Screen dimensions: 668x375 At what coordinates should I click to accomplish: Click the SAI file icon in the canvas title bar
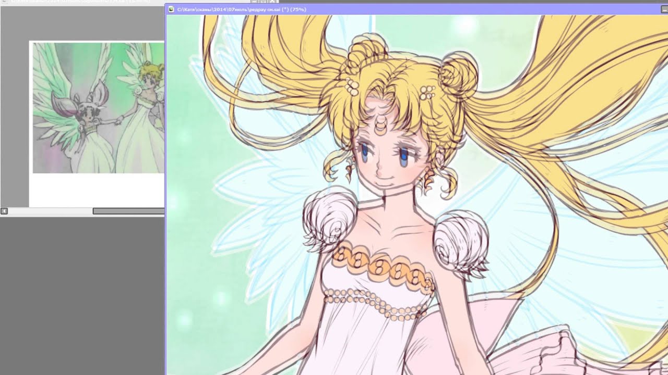click(x=171, y=9)
